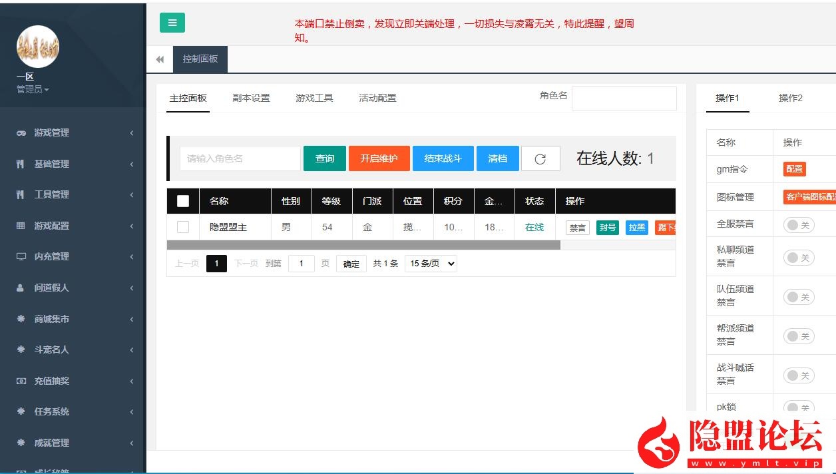Switch to the 副本设置 tab
The width and height of the screenshot is (836, 474).
251,97
